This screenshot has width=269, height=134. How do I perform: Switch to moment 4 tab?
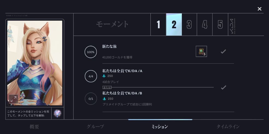click(x=205, y=25)
